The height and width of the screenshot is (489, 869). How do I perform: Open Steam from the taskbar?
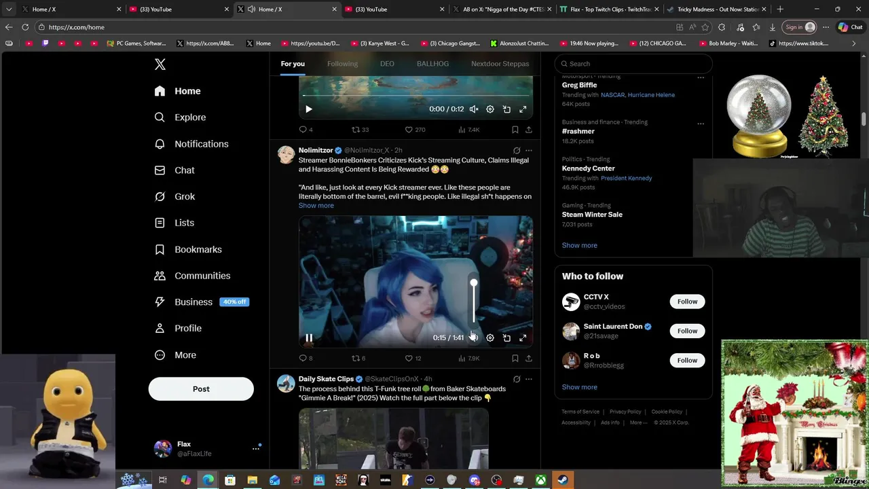[x=563, y=480]
